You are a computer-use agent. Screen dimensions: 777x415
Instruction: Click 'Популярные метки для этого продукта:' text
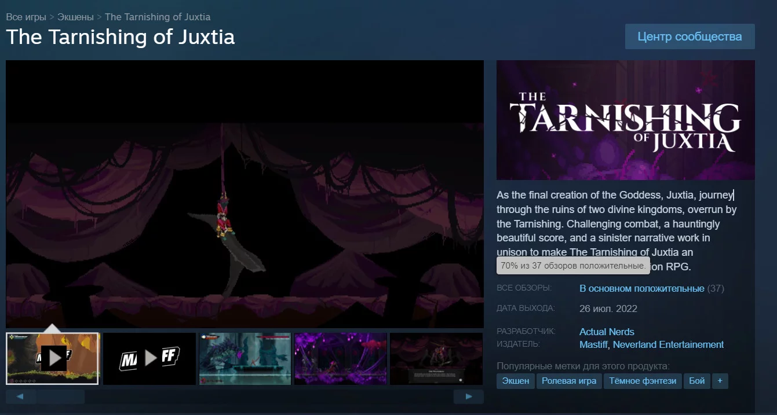[583, 366]
